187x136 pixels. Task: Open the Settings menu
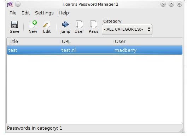pyautogui.click(x=44, y=13)
